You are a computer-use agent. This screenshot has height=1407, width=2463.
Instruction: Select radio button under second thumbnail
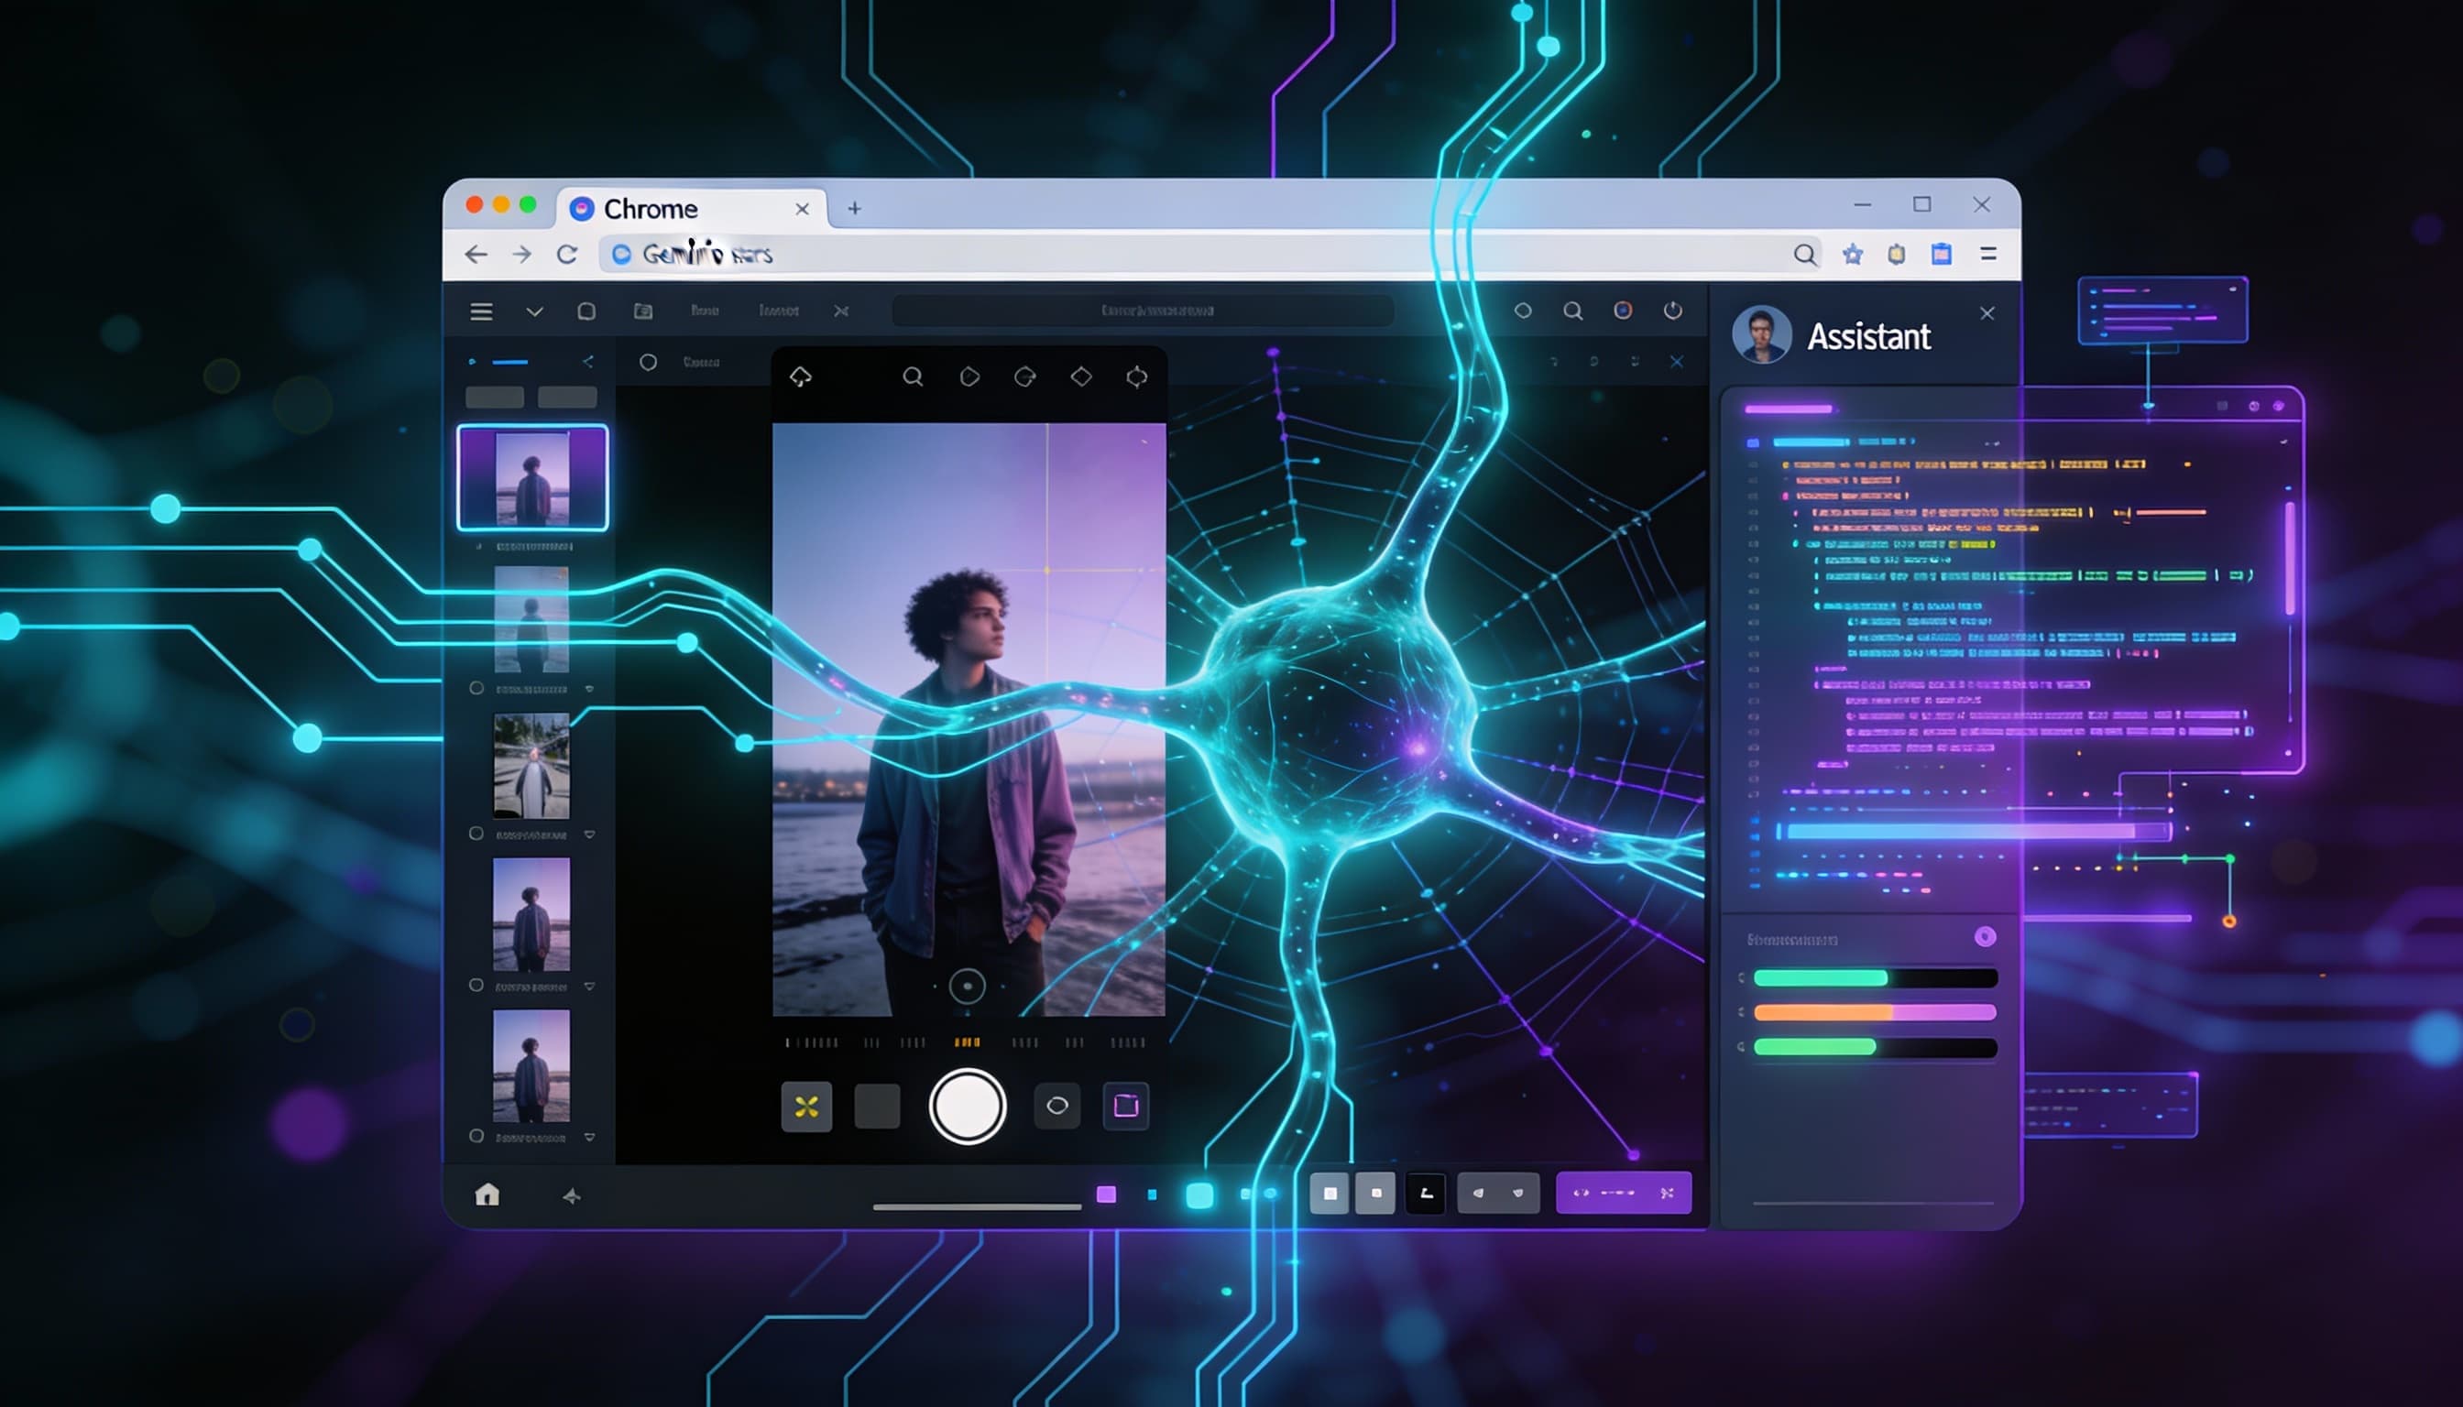coord(476,688)
